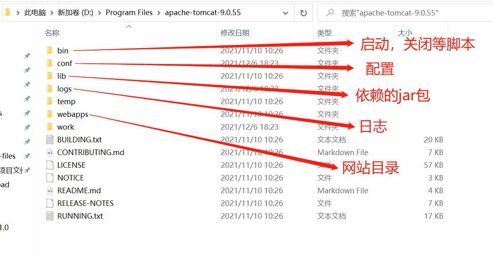Click the 20 KB size of BUILDING.txt
Viewport: 493px width, 258px height.
433,140
